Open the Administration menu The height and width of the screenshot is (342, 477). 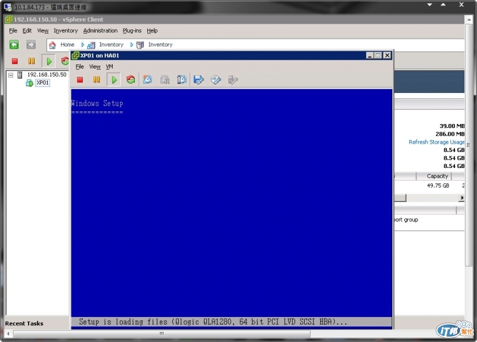(x=100, y=31)
